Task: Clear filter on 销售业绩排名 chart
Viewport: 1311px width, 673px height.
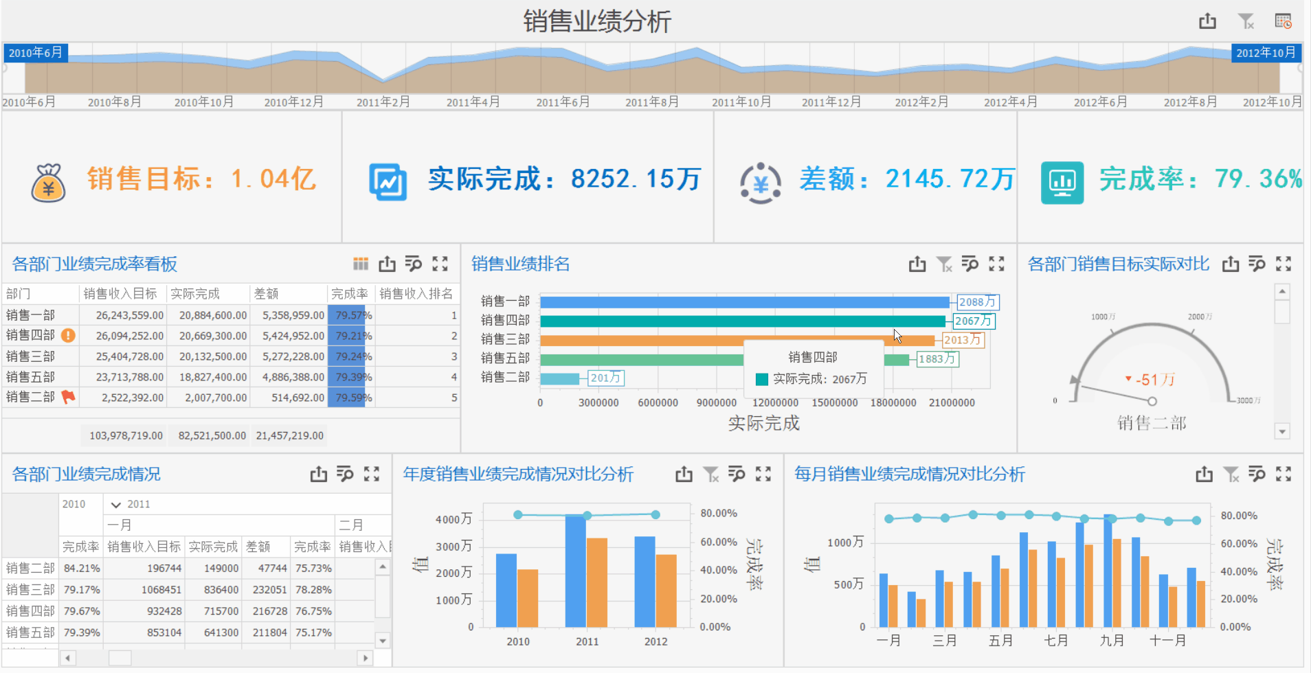Action: point(944,264)
